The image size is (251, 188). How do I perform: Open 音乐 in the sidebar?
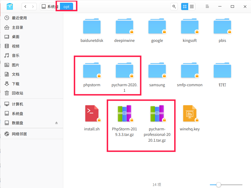[x=32, y=55]
